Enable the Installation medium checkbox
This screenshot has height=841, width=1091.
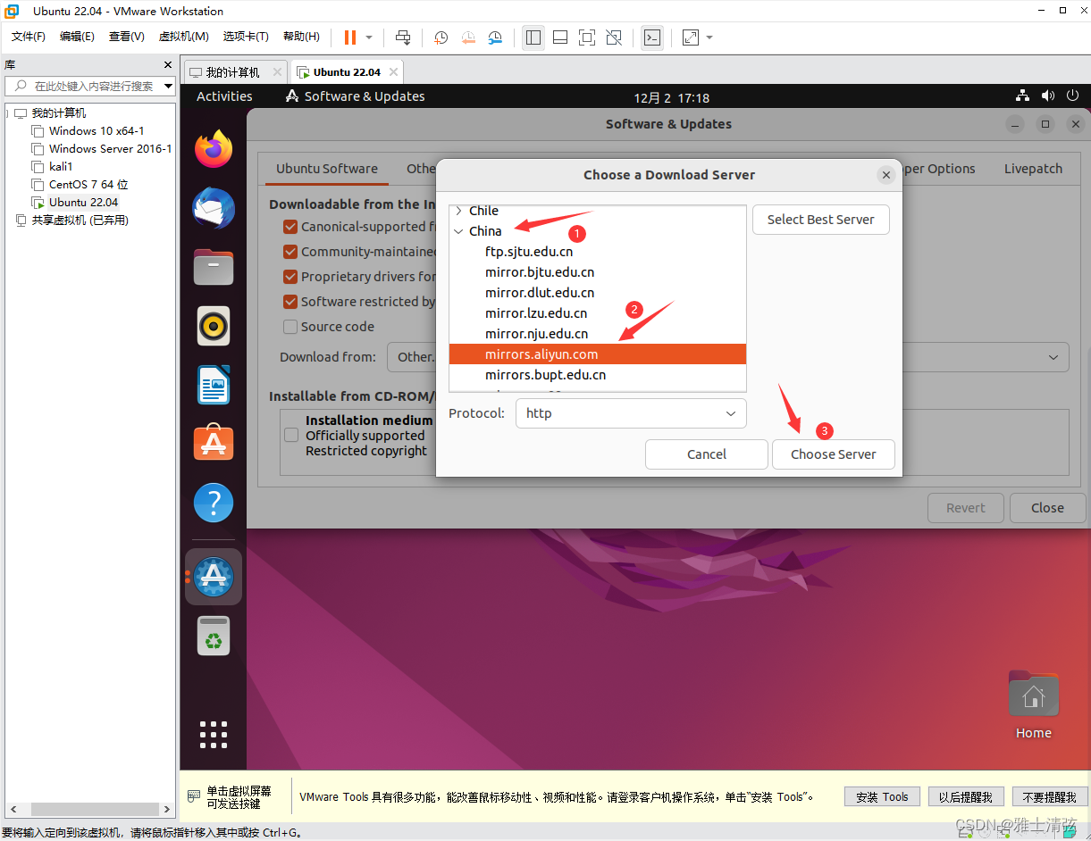[291, 435]
